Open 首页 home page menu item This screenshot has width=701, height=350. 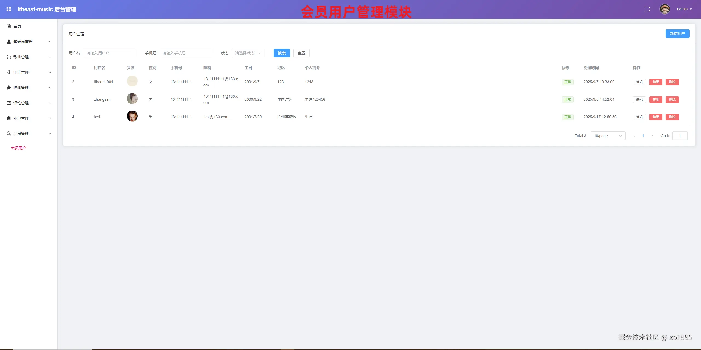(x=17, y=26)
